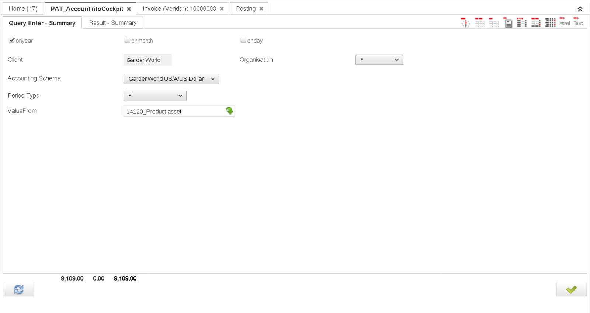Confirm query with the green checkmark
Viewport: 590px width, 313px height.
[571, 290]
